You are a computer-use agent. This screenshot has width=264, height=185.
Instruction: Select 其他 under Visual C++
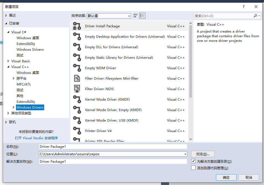(x=20, y=96)
